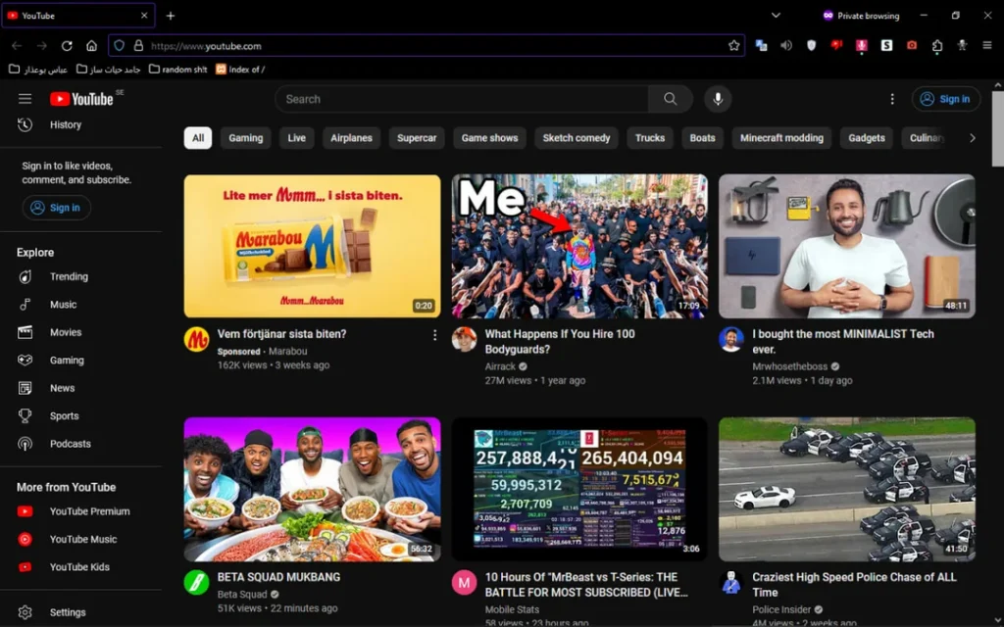Open Marabou chocolate ad thumbnail

tap(312, 246)
